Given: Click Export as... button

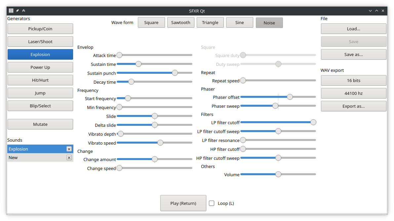Looking at the screenshot, I should tap(354, 106).
